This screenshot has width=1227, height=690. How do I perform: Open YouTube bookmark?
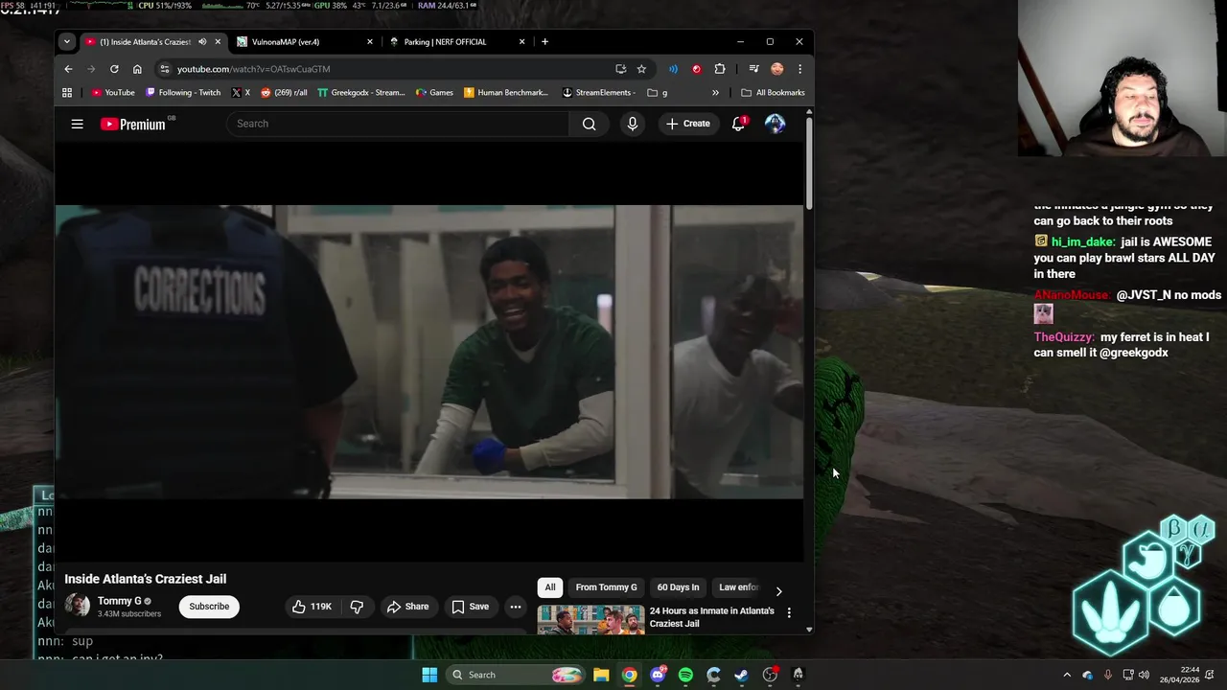112,93
